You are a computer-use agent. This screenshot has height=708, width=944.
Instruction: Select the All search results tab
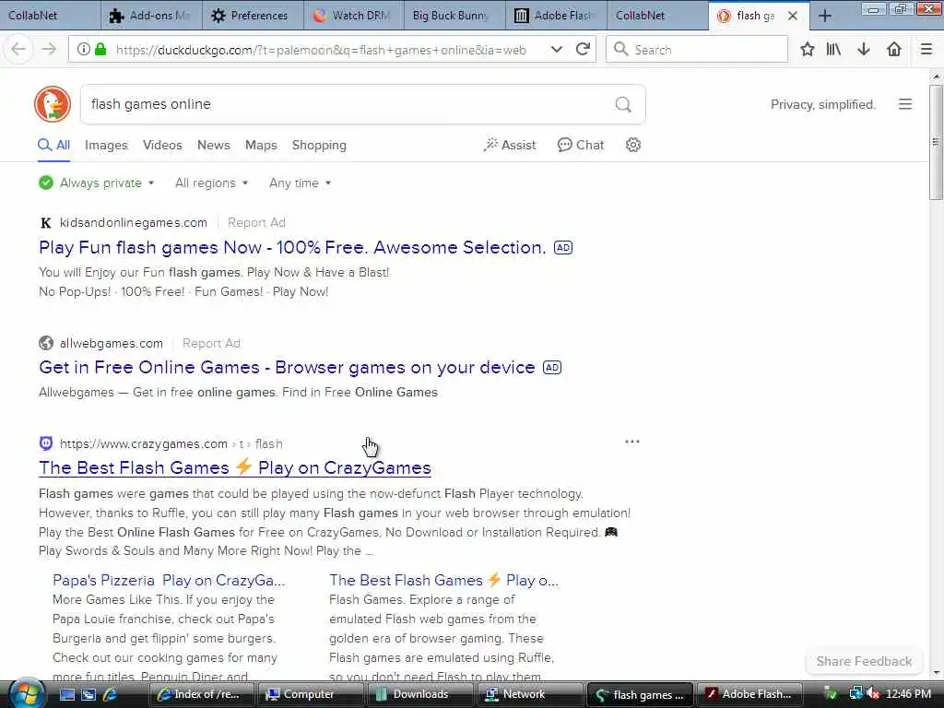coord(53,145)
